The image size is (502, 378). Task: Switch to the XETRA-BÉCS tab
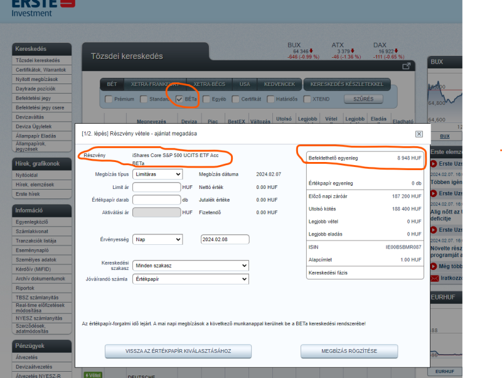pyautogui.click(x=210, y=84)
